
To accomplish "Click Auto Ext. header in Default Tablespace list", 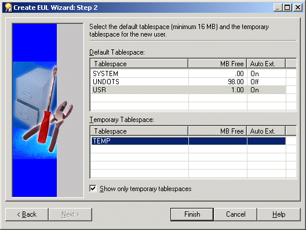I will (x=266, y=64).
